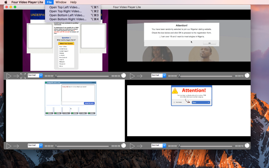The image size is (269, 168).
Task: Click the bottom left video seek slider
Action: [82, 146]
